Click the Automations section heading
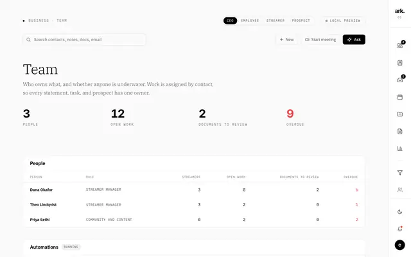Screen dimensions: 411x257 click(x=44, y=247)
